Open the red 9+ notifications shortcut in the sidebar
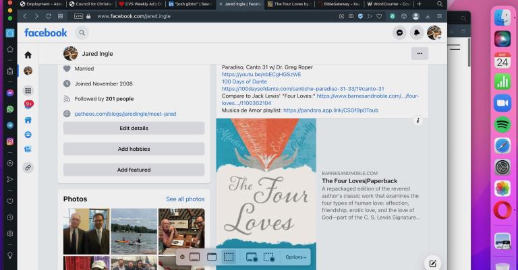This screenshot has width=518, height=270. pos(29,104)
